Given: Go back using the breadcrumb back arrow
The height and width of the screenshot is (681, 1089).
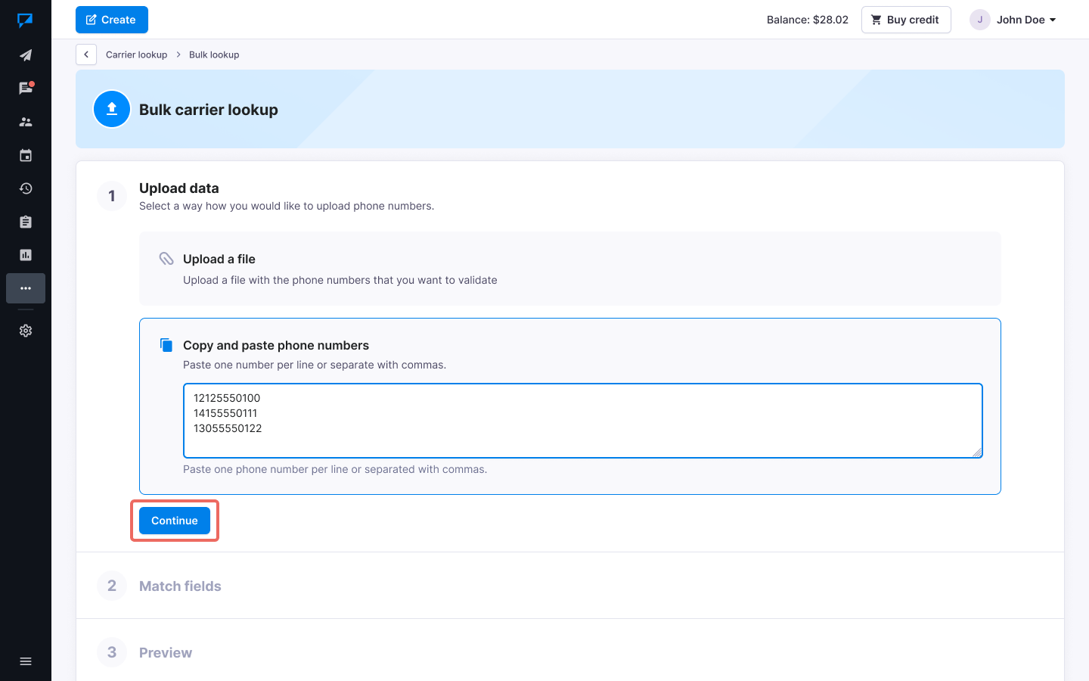Looking at the screenshot, I should coord(85,54).
